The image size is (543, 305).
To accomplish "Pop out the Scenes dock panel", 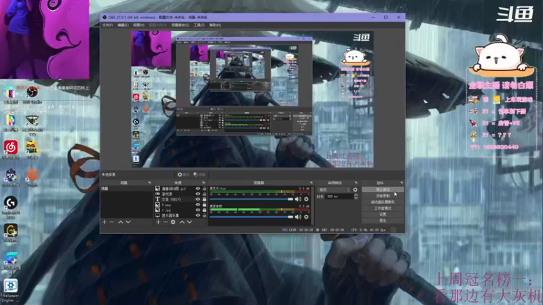I will [149, 182].
